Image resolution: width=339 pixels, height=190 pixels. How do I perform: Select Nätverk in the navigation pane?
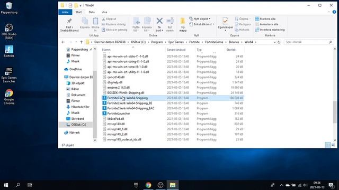[x=74, y=132]
